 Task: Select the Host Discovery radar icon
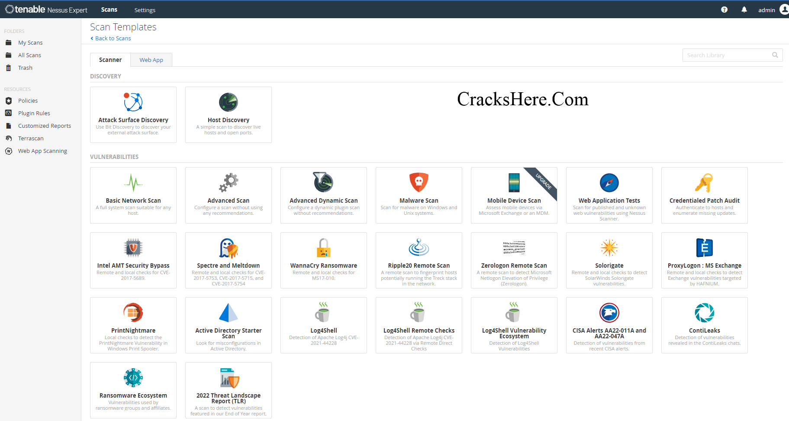click(229, 102)
